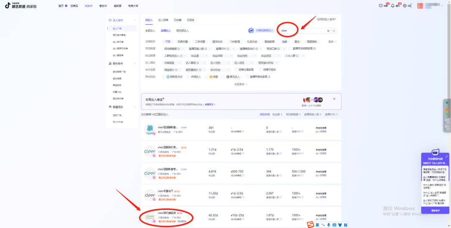451x228 pixels.
Task: Open the 内容类型 filter dropdown
Action: (172, 63)
